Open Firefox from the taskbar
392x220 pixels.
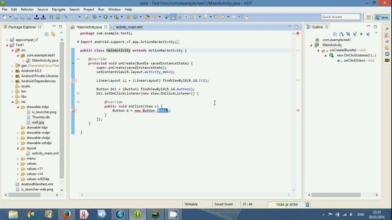pos(66,215)
